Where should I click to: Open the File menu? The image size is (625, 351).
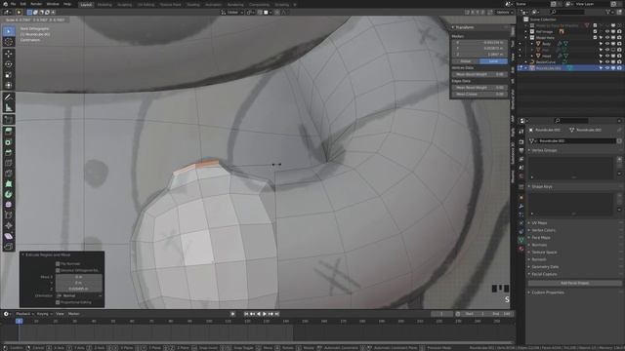(13, 4)
